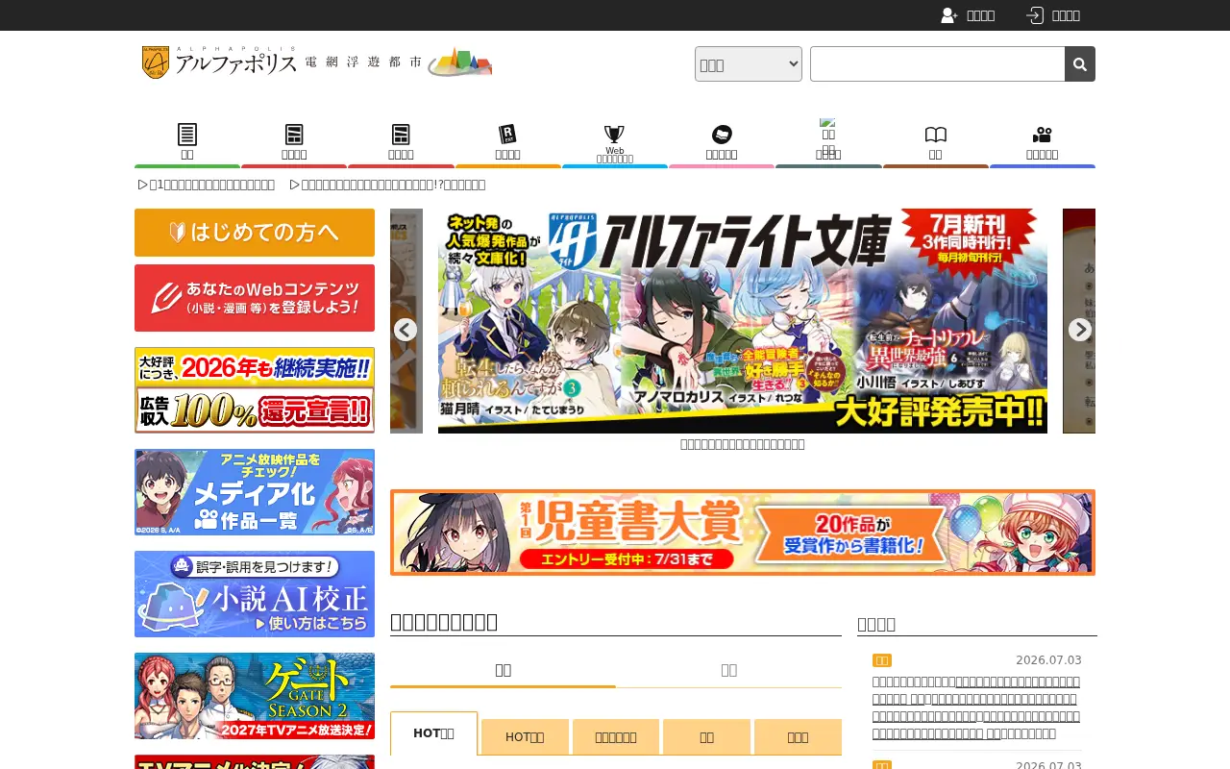Open the second ticker link containing "!?"
Screen dimensions: 1230x769
point(388,185)
